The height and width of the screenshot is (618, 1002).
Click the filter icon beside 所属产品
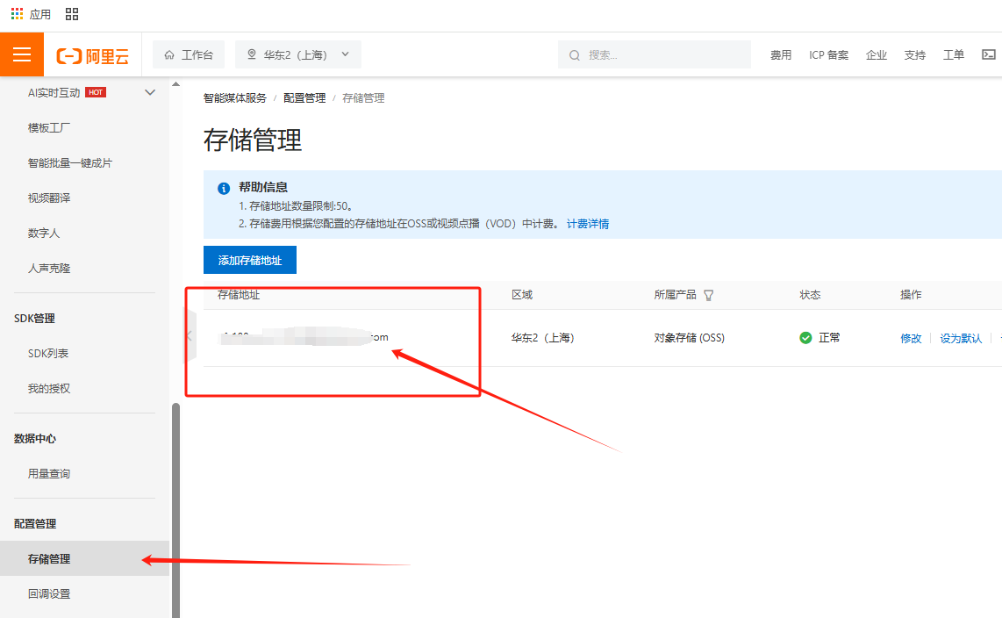tap(708, 295)
